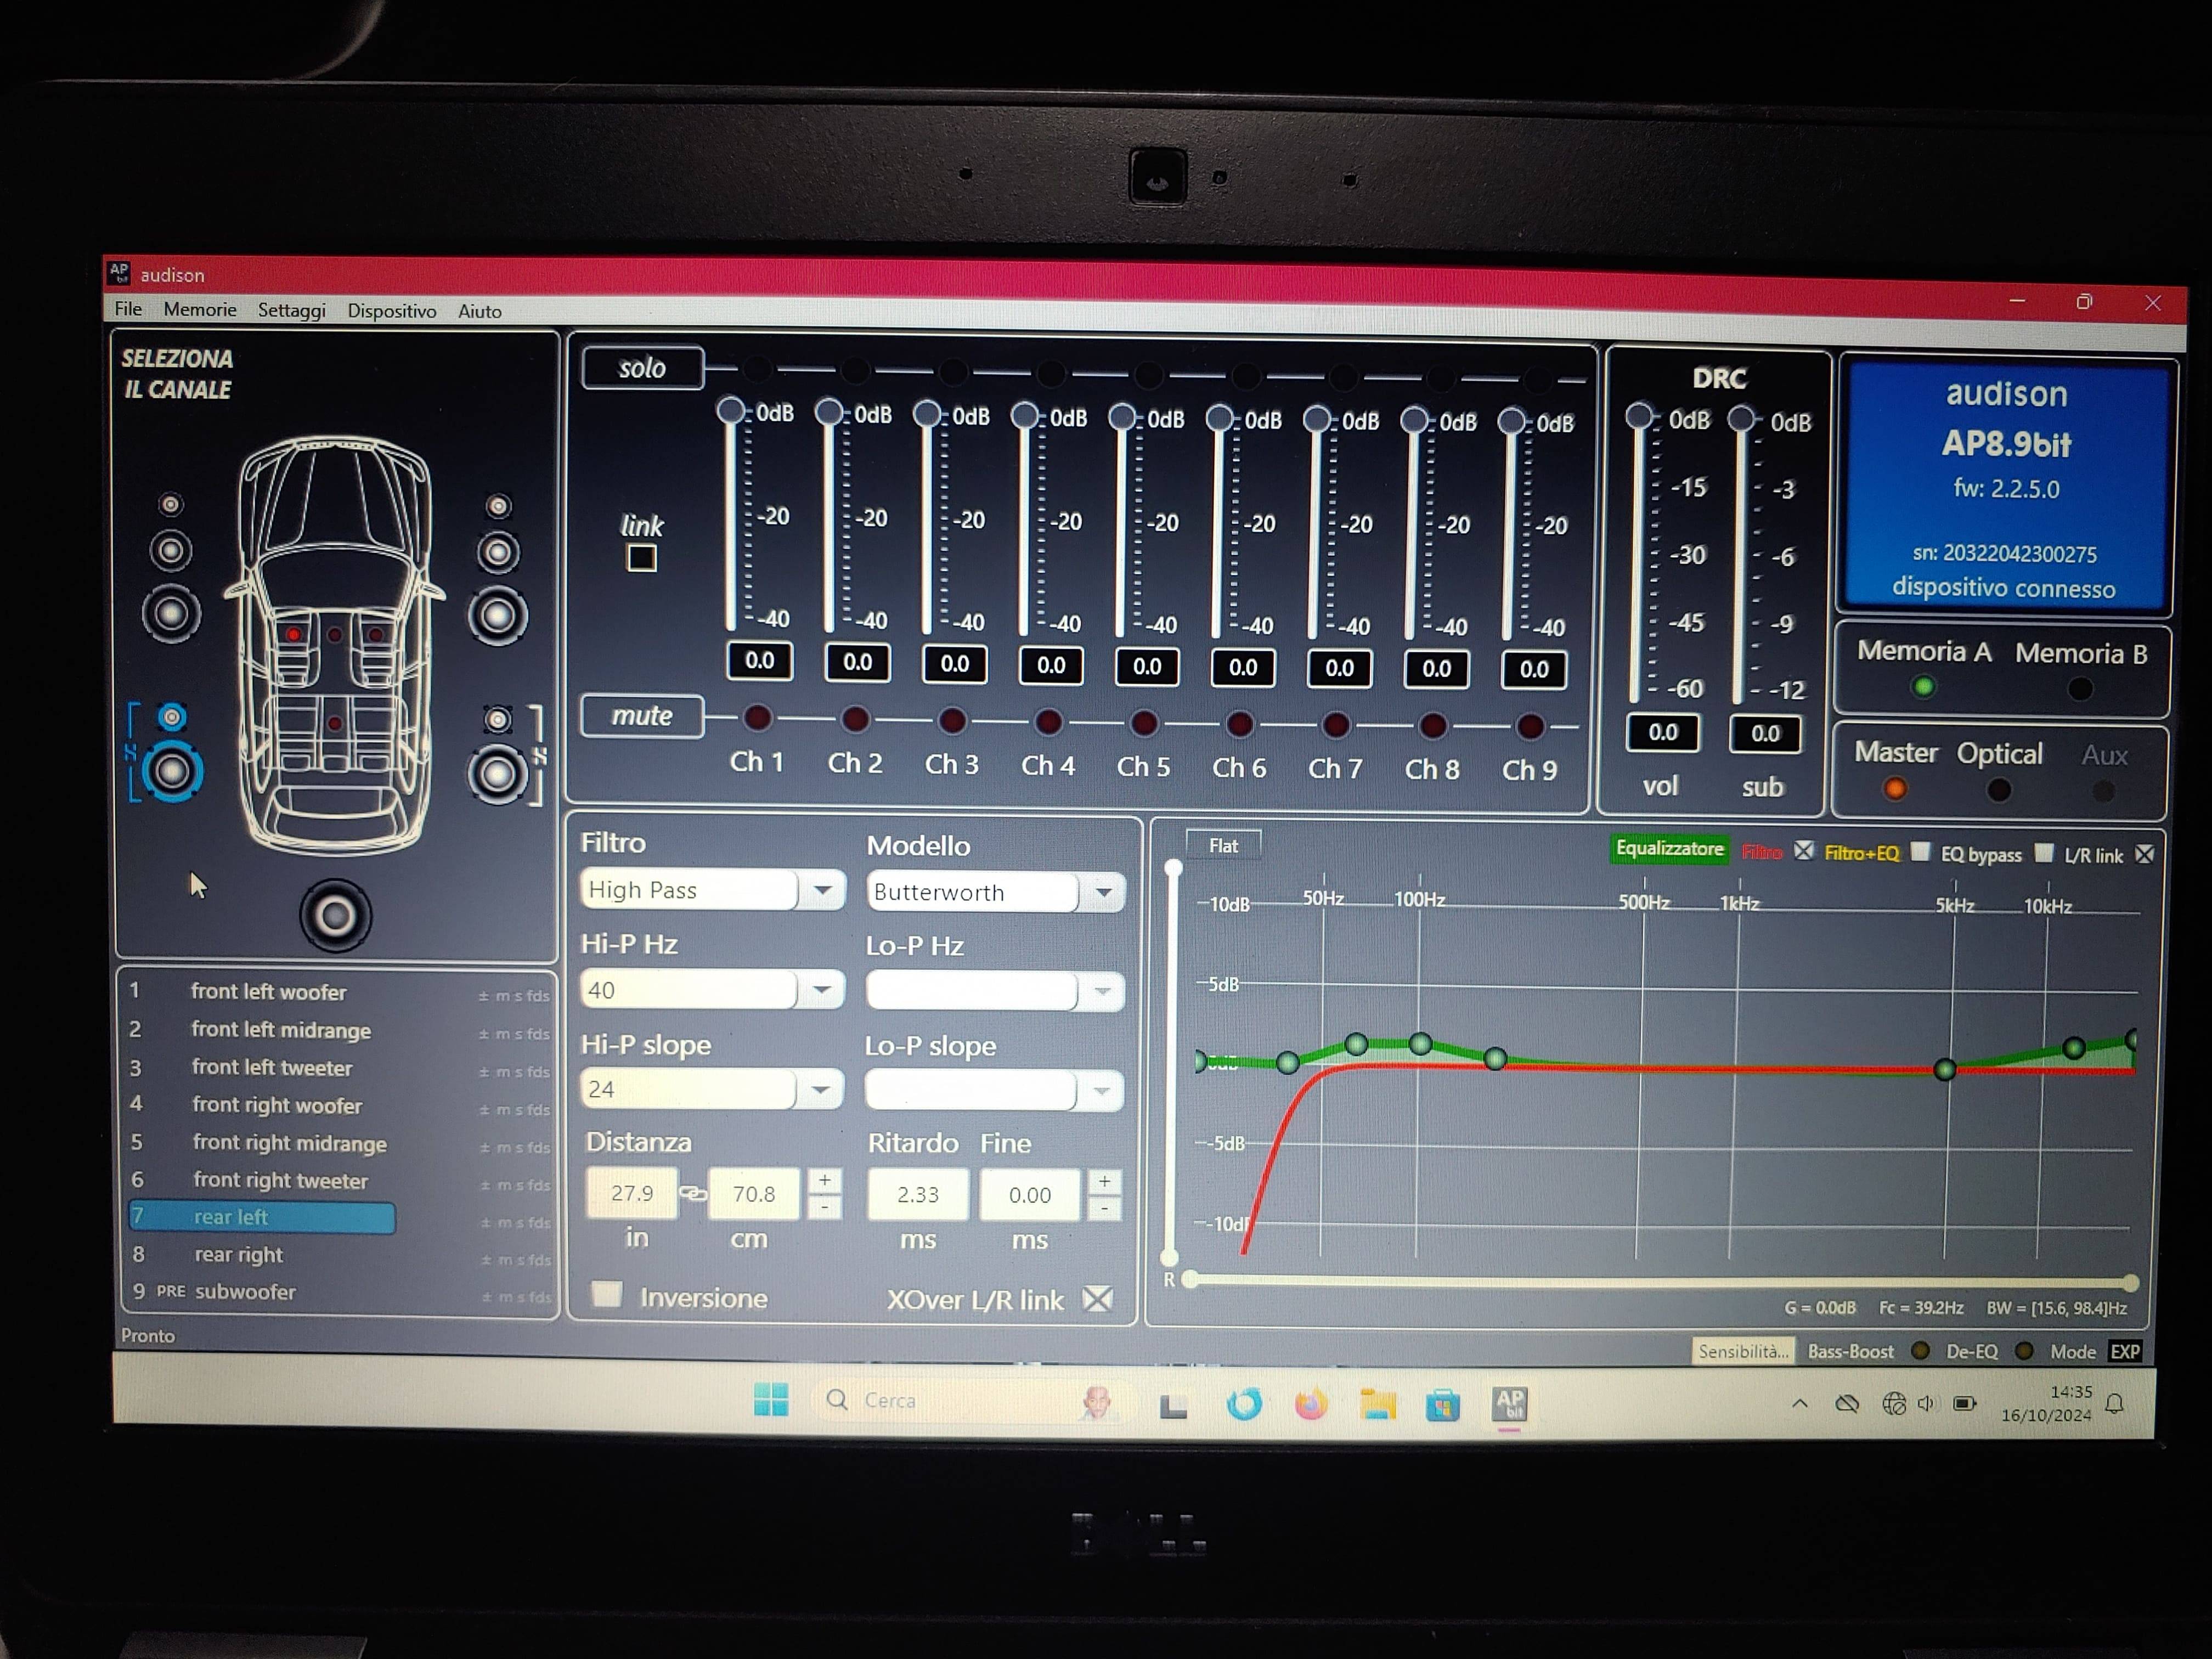The image size is (2212, 1659).
Task: Toggle the EXP mode button
Action: click(2124, 1352)
